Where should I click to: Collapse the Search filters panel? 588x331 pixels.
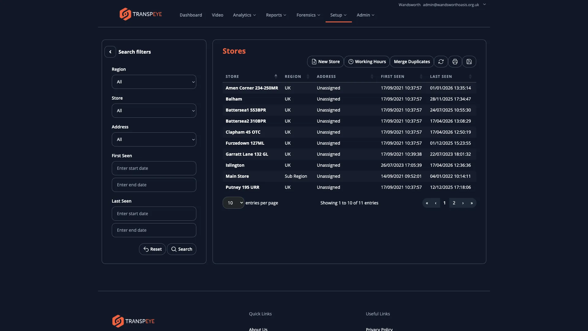coord(110,51)
